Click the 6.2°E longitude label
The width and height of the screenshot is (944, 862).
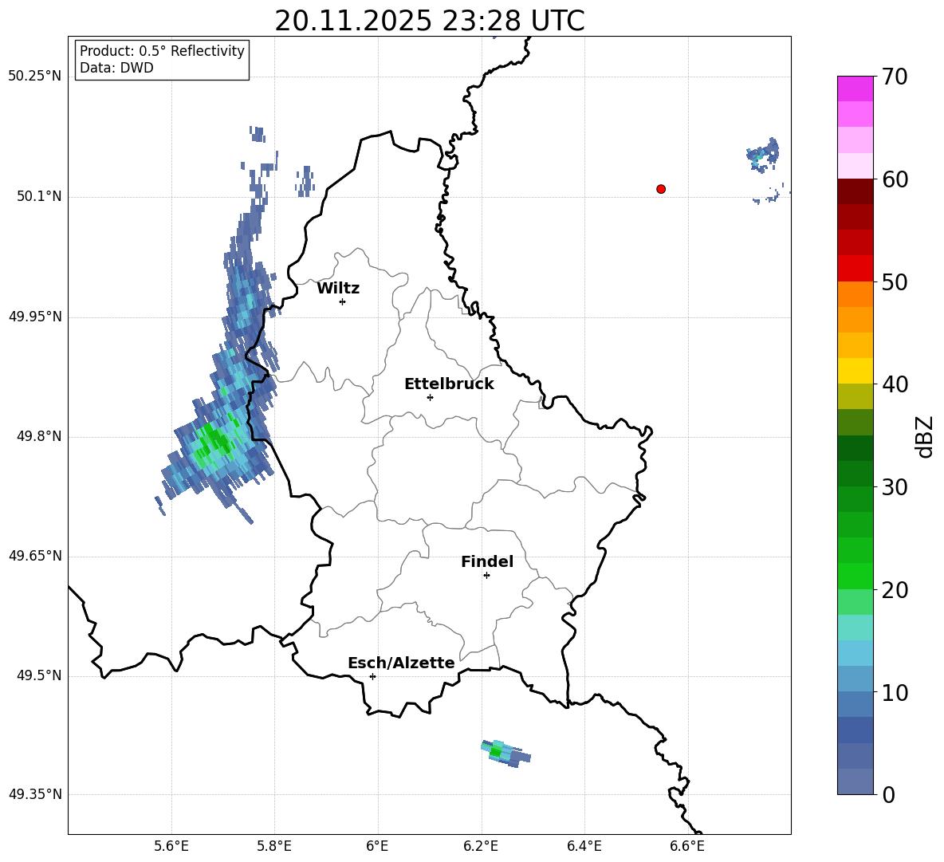481,846
